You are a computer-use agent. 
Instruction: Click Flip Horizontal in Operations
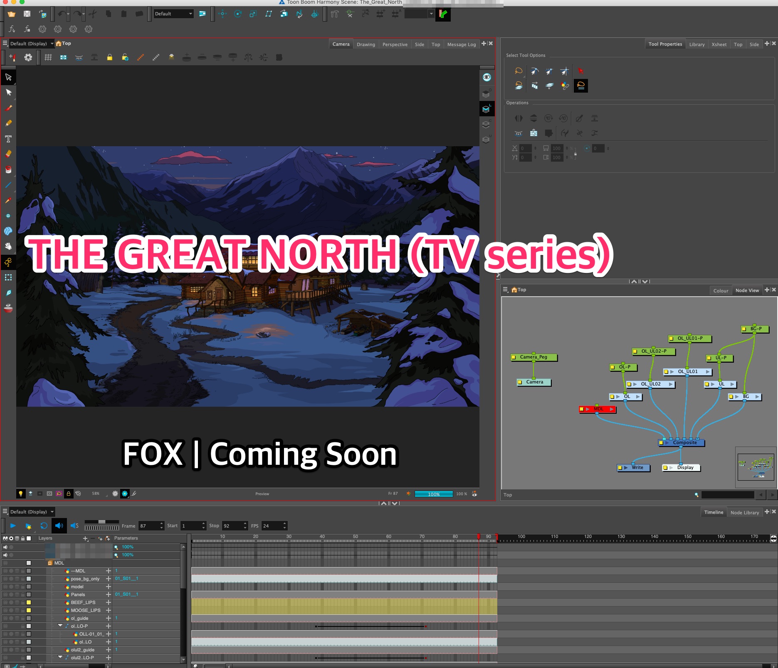(519, 118)
